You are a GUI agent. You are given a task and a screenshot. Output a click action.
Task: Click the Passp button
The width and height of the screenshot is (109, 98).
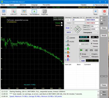pyautogui.click(x=104, y=85)
